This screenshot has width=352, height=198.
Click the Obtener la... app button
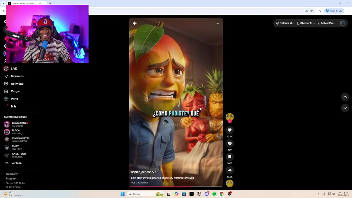[306, 23]
